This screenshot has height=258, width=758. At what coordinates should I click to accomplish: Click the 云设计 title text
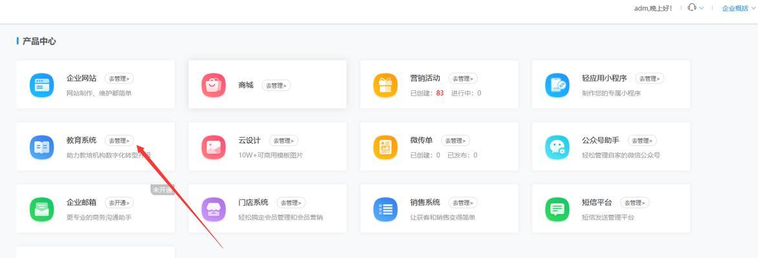(250, 141)
